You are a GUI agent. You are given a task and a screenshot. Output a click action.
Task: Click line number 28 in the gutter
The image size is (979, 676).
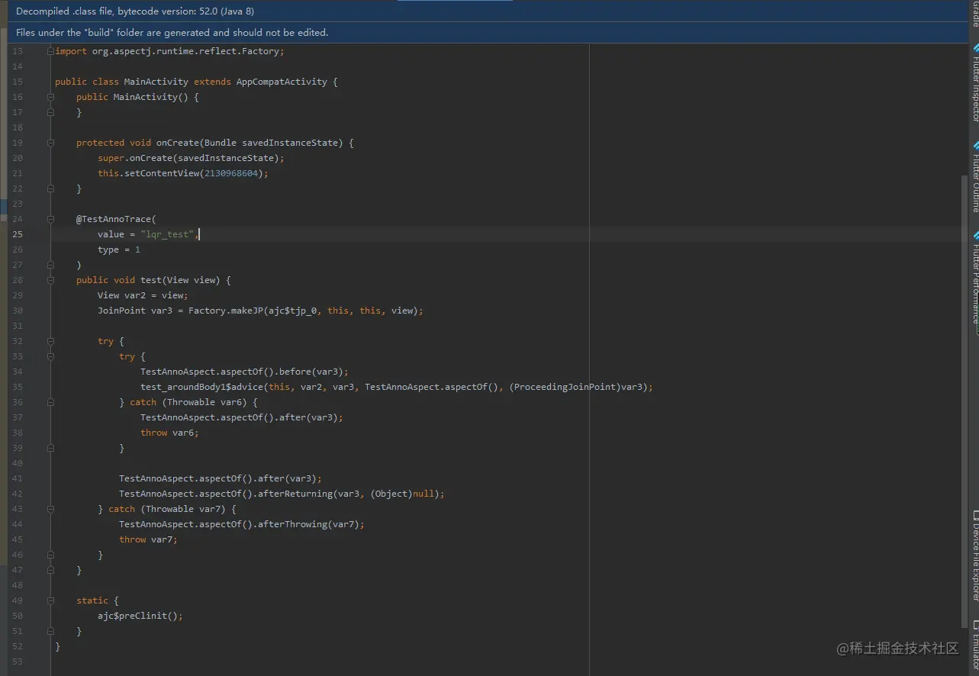click(18, 280)
